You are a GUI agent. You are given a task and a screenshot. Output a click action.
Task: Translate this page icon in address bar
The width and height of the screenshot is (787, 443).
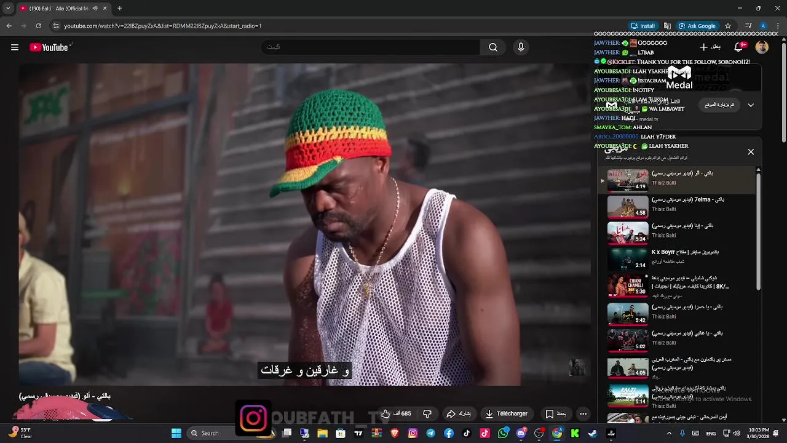(x=667, y=26)
